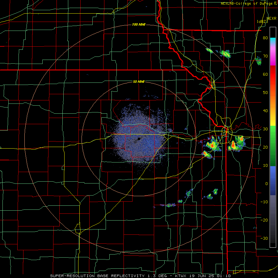Click the blue segment of the color bar

tap(273, 181)
